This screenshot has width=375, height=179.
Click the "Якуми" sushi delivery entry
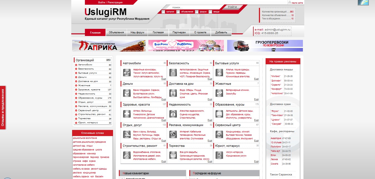click(x=275, y=111)
